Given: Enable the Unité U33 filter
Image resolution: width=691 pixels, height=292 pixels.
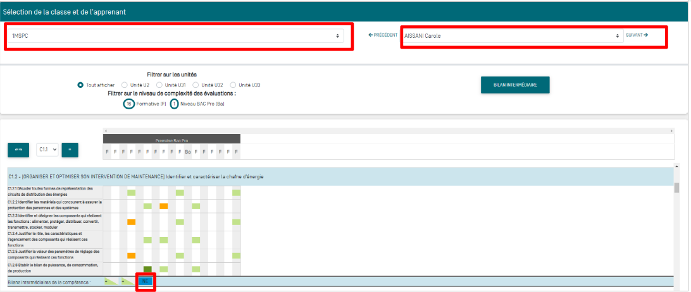Looking at the screenshot, I should pos(233,85).
